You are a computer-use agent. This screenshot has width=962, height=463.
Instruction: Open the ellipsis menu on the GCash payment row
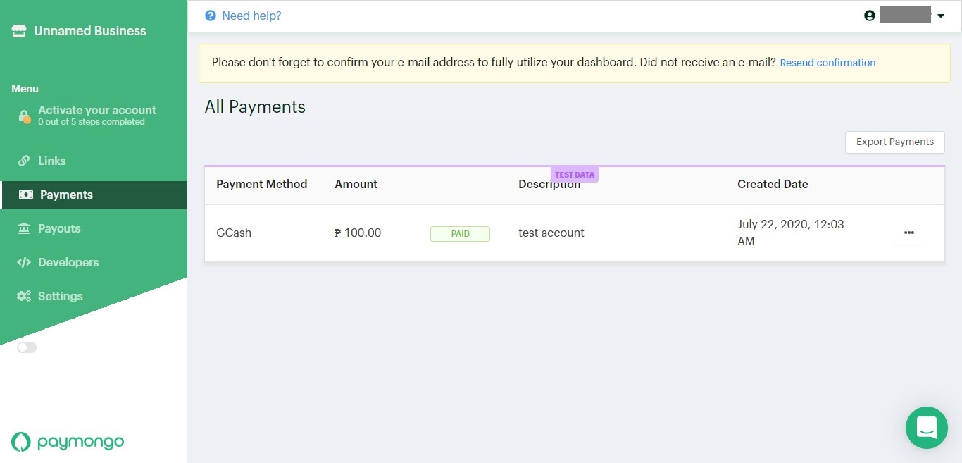pos(908,233)
